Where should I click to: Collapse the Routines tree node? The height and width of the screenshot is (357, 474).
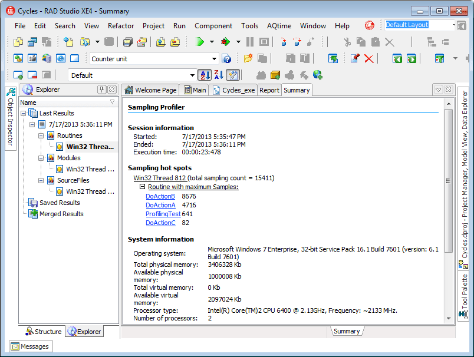click(x=40, y=135)
